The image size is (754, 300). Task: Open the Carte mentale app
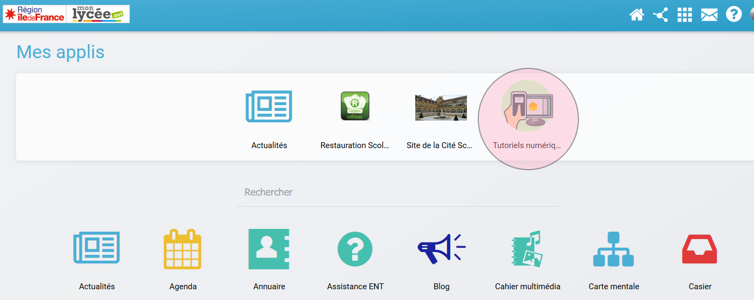(613, 249)
